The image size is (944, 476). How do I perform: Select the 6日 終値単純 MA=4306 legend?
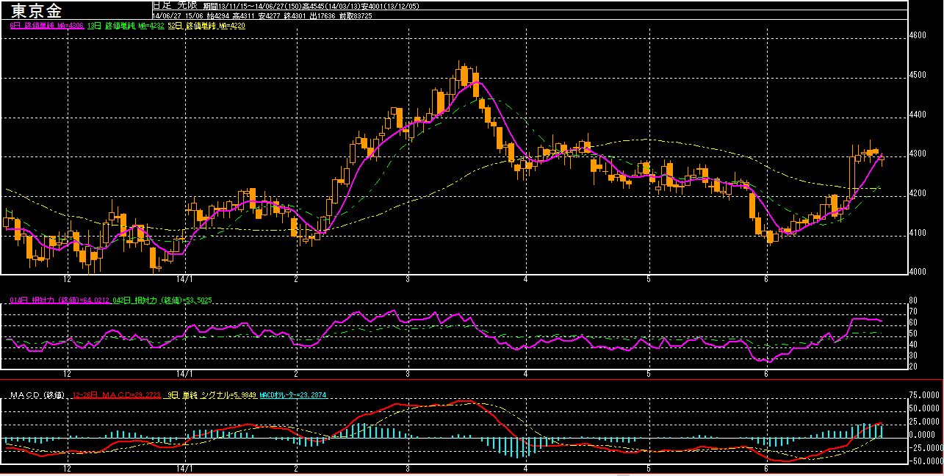(47, 26)
